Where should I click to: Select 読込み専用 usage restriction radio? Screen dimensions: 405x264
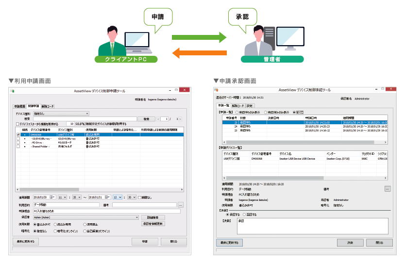(55, 225)
